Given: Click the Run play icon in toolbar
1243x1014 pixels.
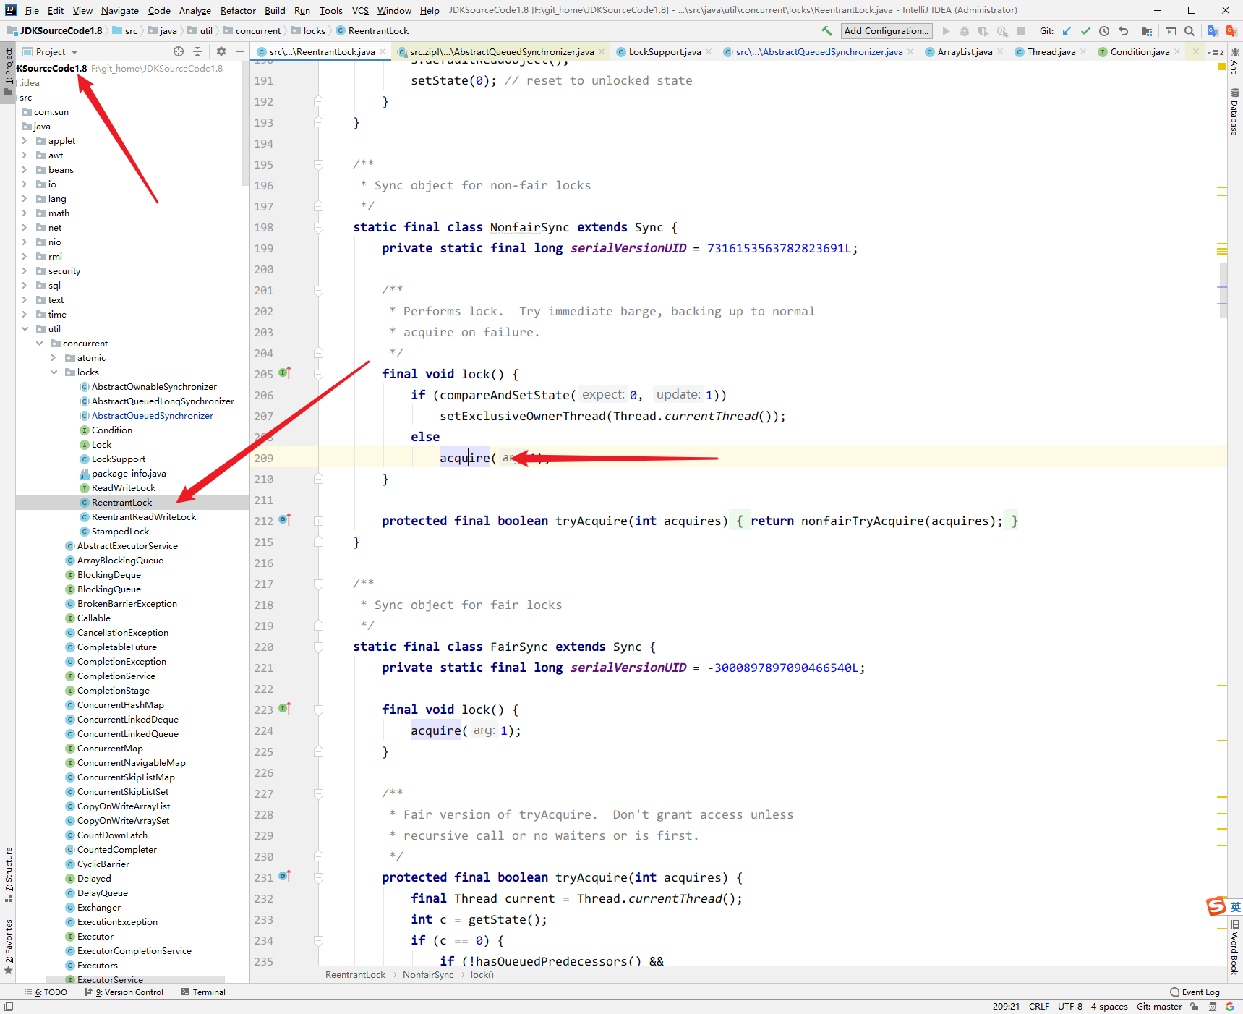Looking at the screenshot, I should pyautogui.click(x=946, y=31).
